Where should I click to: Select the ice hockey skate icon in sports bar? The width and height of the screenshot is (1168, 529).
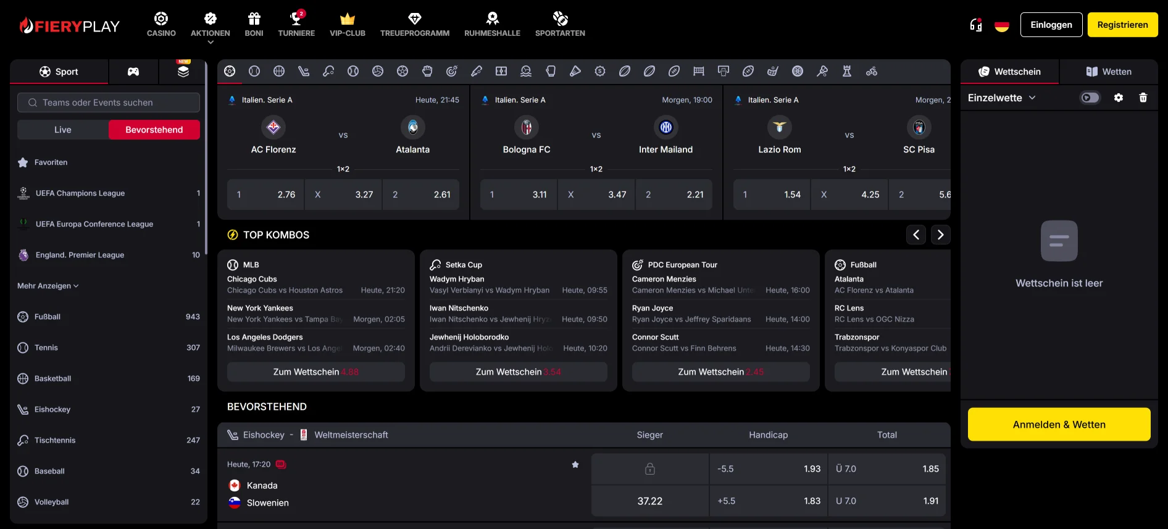click(x=304, y=71)
